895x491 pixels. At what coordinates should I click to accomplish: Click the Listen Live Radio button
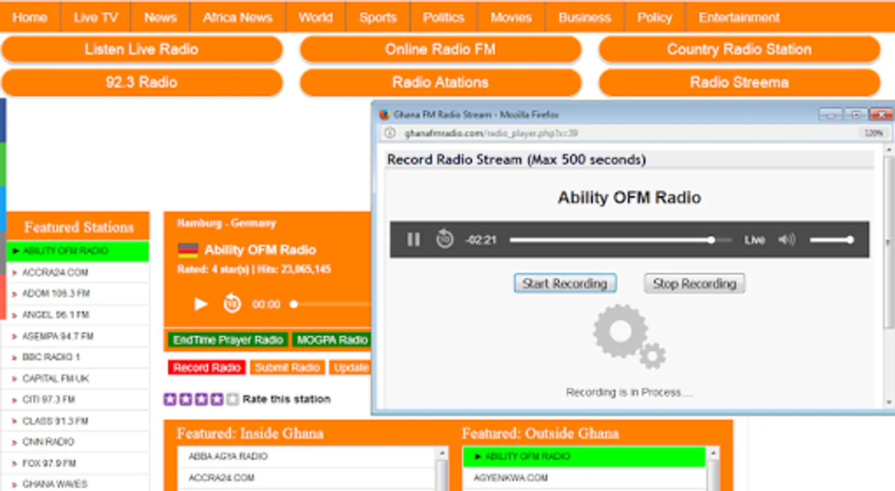tap(142, 50)
